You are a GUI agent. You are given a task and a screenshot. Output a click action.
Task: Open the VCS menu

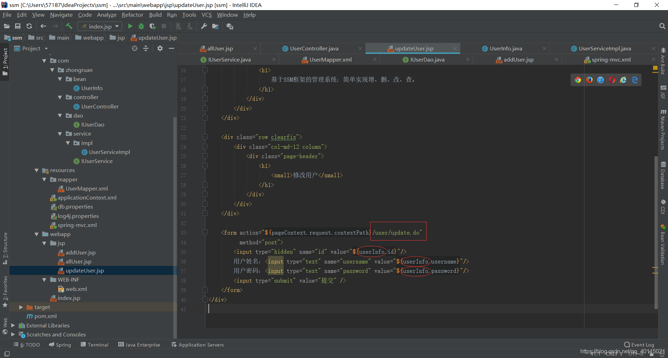207,15
